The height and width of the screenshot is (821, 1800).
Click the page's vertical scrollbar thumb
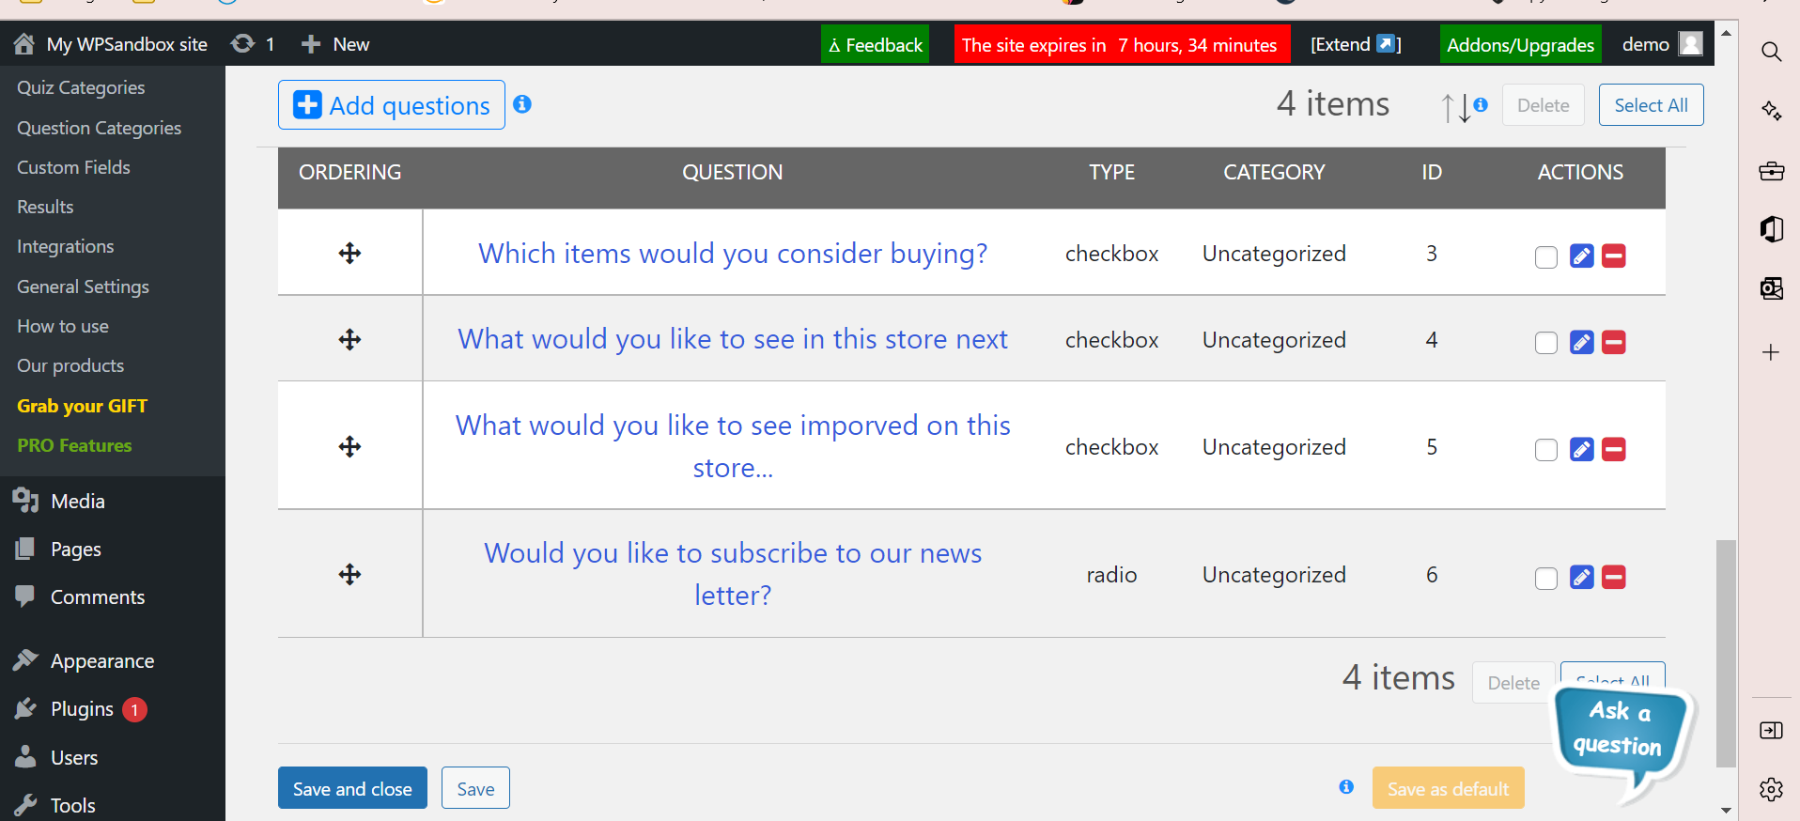click(x=1725, y=653)
